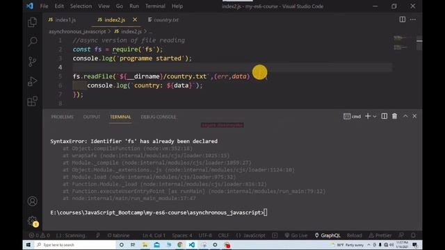Click the feedback icon in status bar
The width and height of the screenshot is (445, 250).
coord(401,235)
